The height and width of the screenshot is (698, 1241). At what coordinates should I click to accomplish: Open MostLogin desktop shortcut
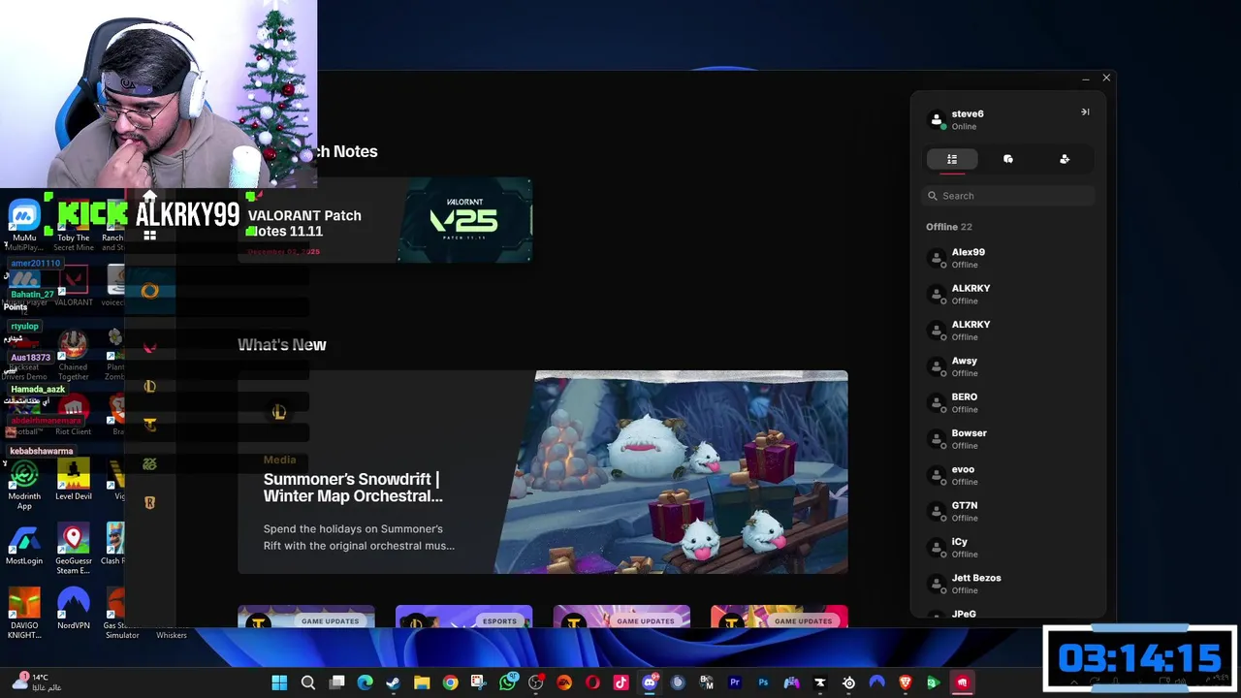[x=24, y=545]
